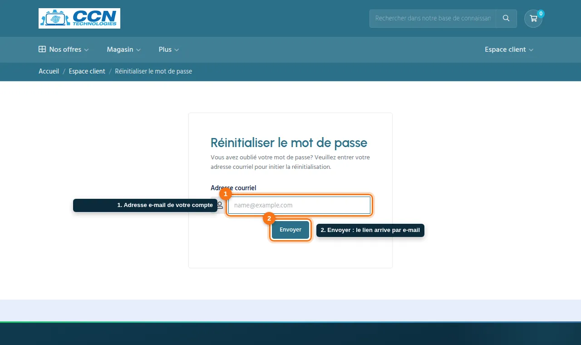This screenshot has width=581, height=345.
Task: Go to Accueil breadcrumb link
Action: [49, 71]
